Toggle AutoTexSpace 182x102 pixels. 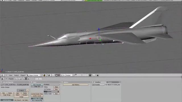pos(7,100)
